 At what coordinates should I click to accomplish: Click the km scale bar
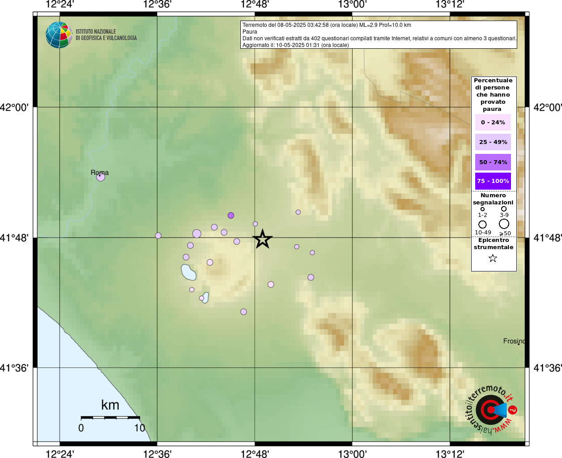(x=111, y=418)
